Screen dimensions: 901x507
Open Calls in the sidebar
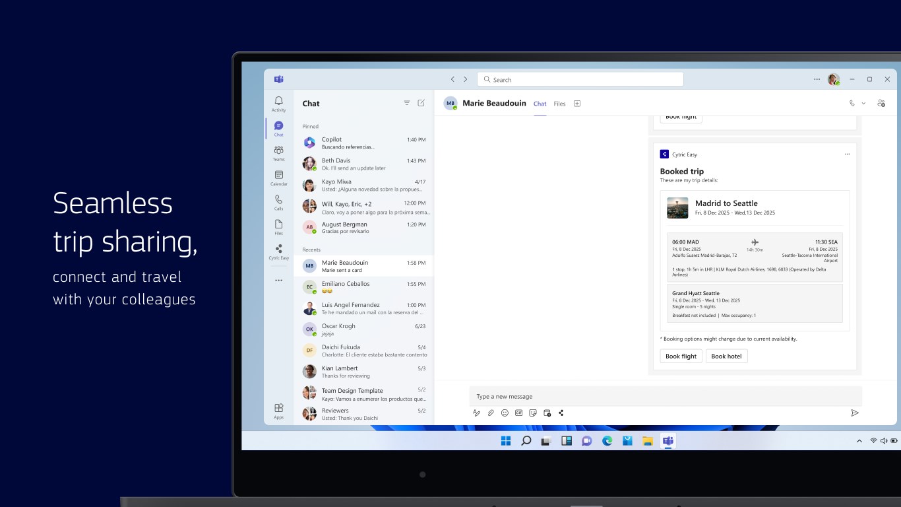coord(278,203)
